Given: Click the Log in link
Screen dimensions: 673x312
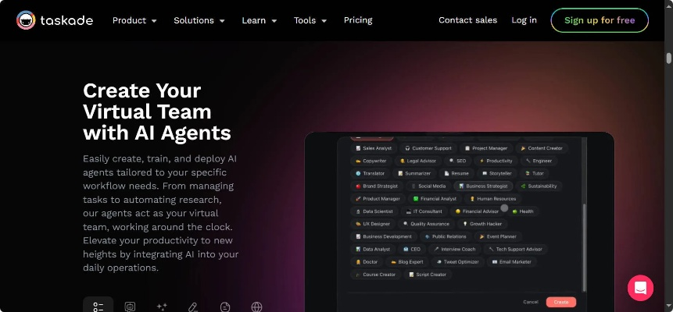Looking at the screenshot, I should [524, 20].
